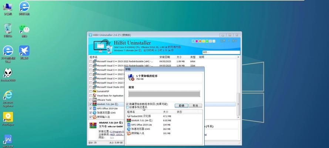329x148 pixels.
Task: Open the WPS Writer desktop shortcut
Action: point(8,141)
